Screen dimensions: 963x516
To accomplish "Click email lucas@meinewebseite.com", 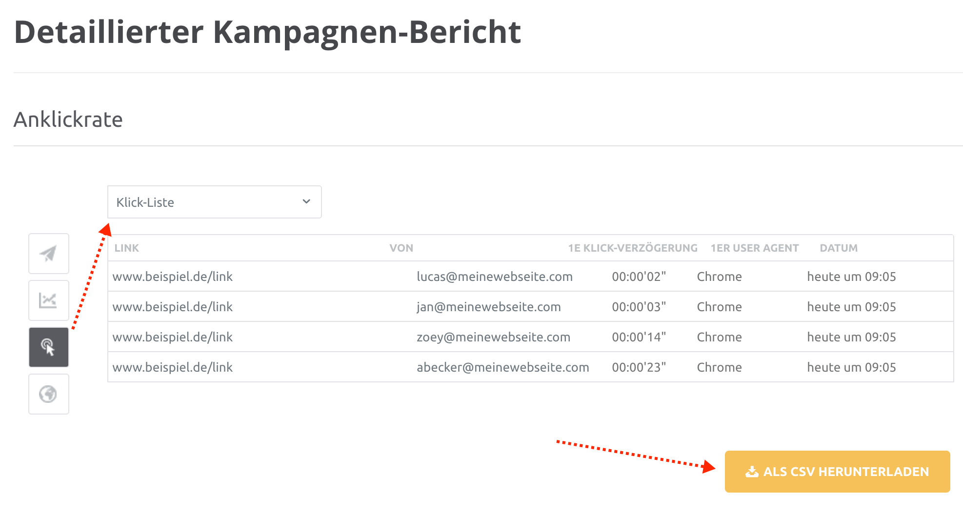I will pyautogui.click(x=495, y=277).
